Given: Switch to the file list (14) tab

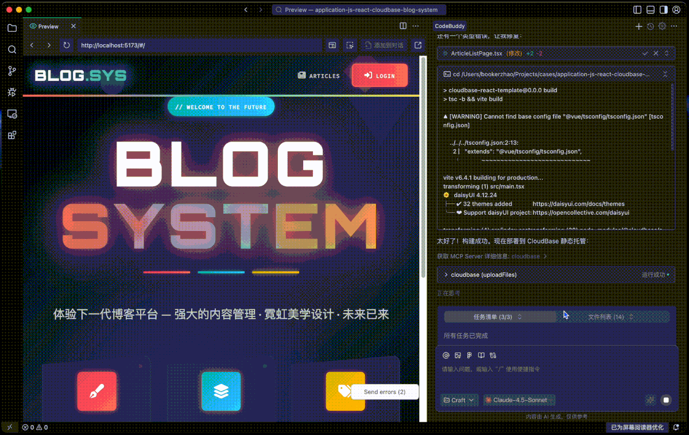Looking at the screenshot, I should 610,317.
